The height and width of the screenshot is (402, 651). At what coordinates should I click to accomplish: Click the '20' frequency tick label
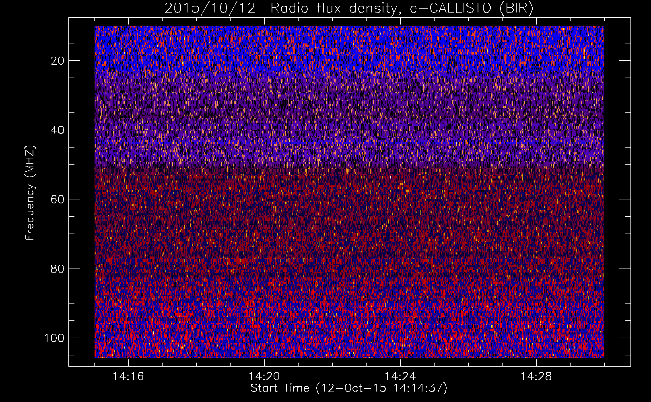pyautogui.click(x=58, y=61)
